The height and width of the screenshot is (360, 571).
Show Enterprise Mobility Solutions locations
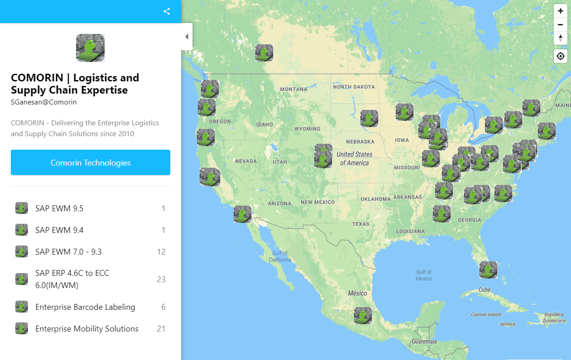coord(87,329)
